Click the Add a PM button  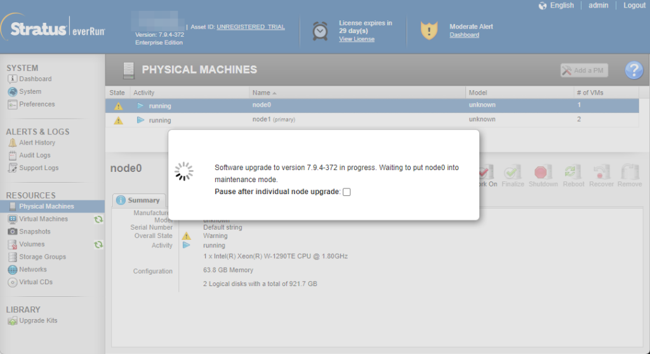coord(584,70)
